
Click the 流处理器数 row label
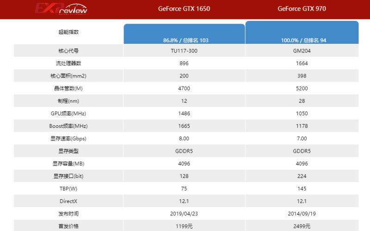pos(68,63)
